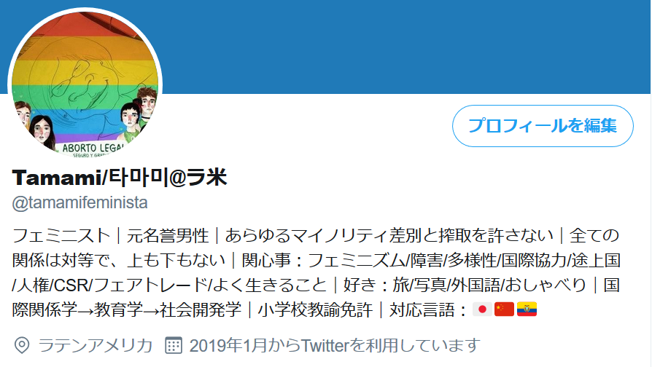This screenshot has width=652, height=367.
Task: Click the calendar join-date icon
Action: click(x=174, y=345)
